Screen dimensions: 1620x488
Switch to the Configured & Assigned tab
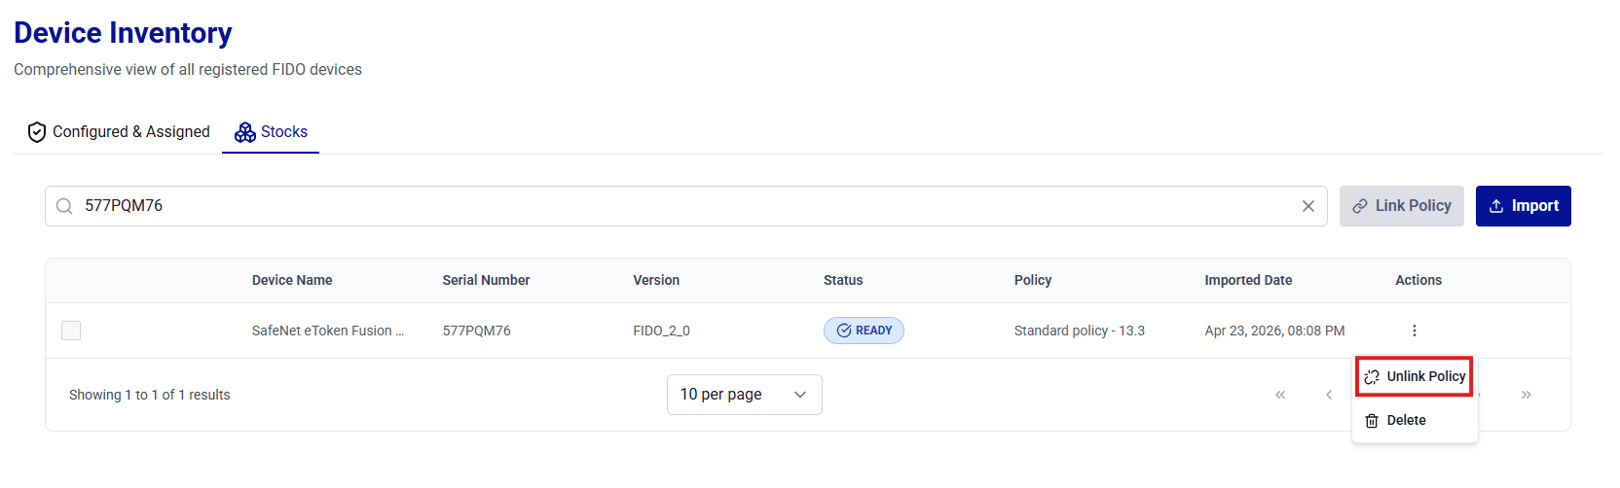(x=119, y=132)
